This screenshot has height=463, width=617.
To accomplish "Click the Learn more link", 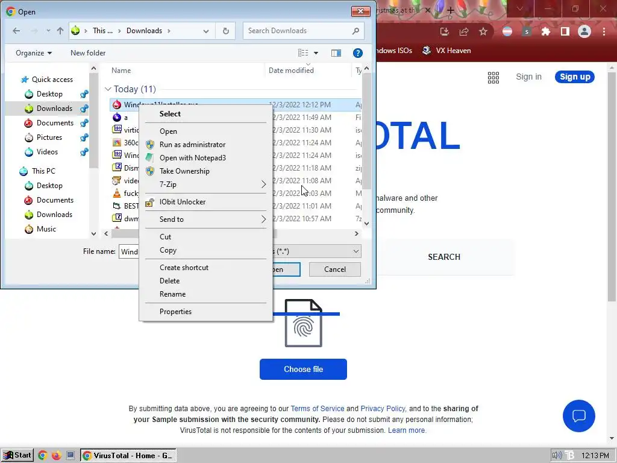I will pos(407,430).
